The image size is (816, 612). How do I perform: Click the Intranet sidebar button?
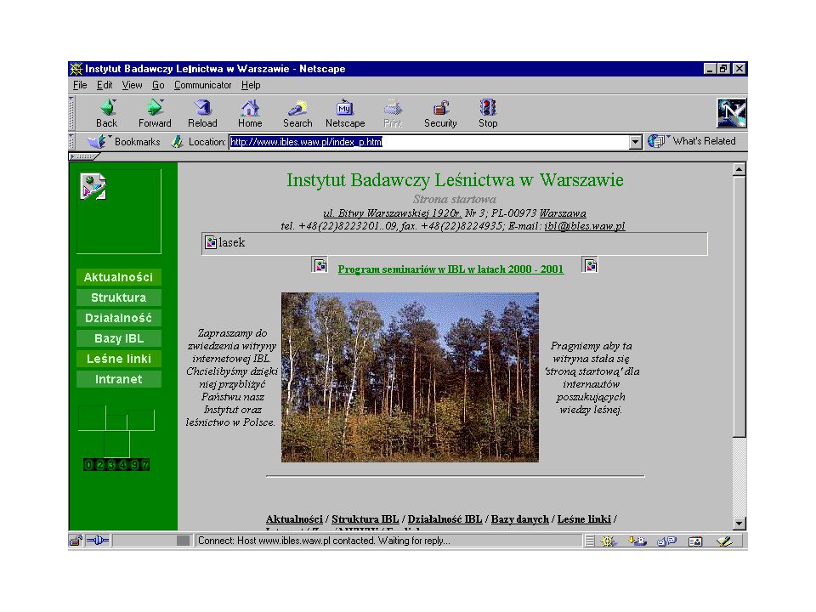pos(119,379)
